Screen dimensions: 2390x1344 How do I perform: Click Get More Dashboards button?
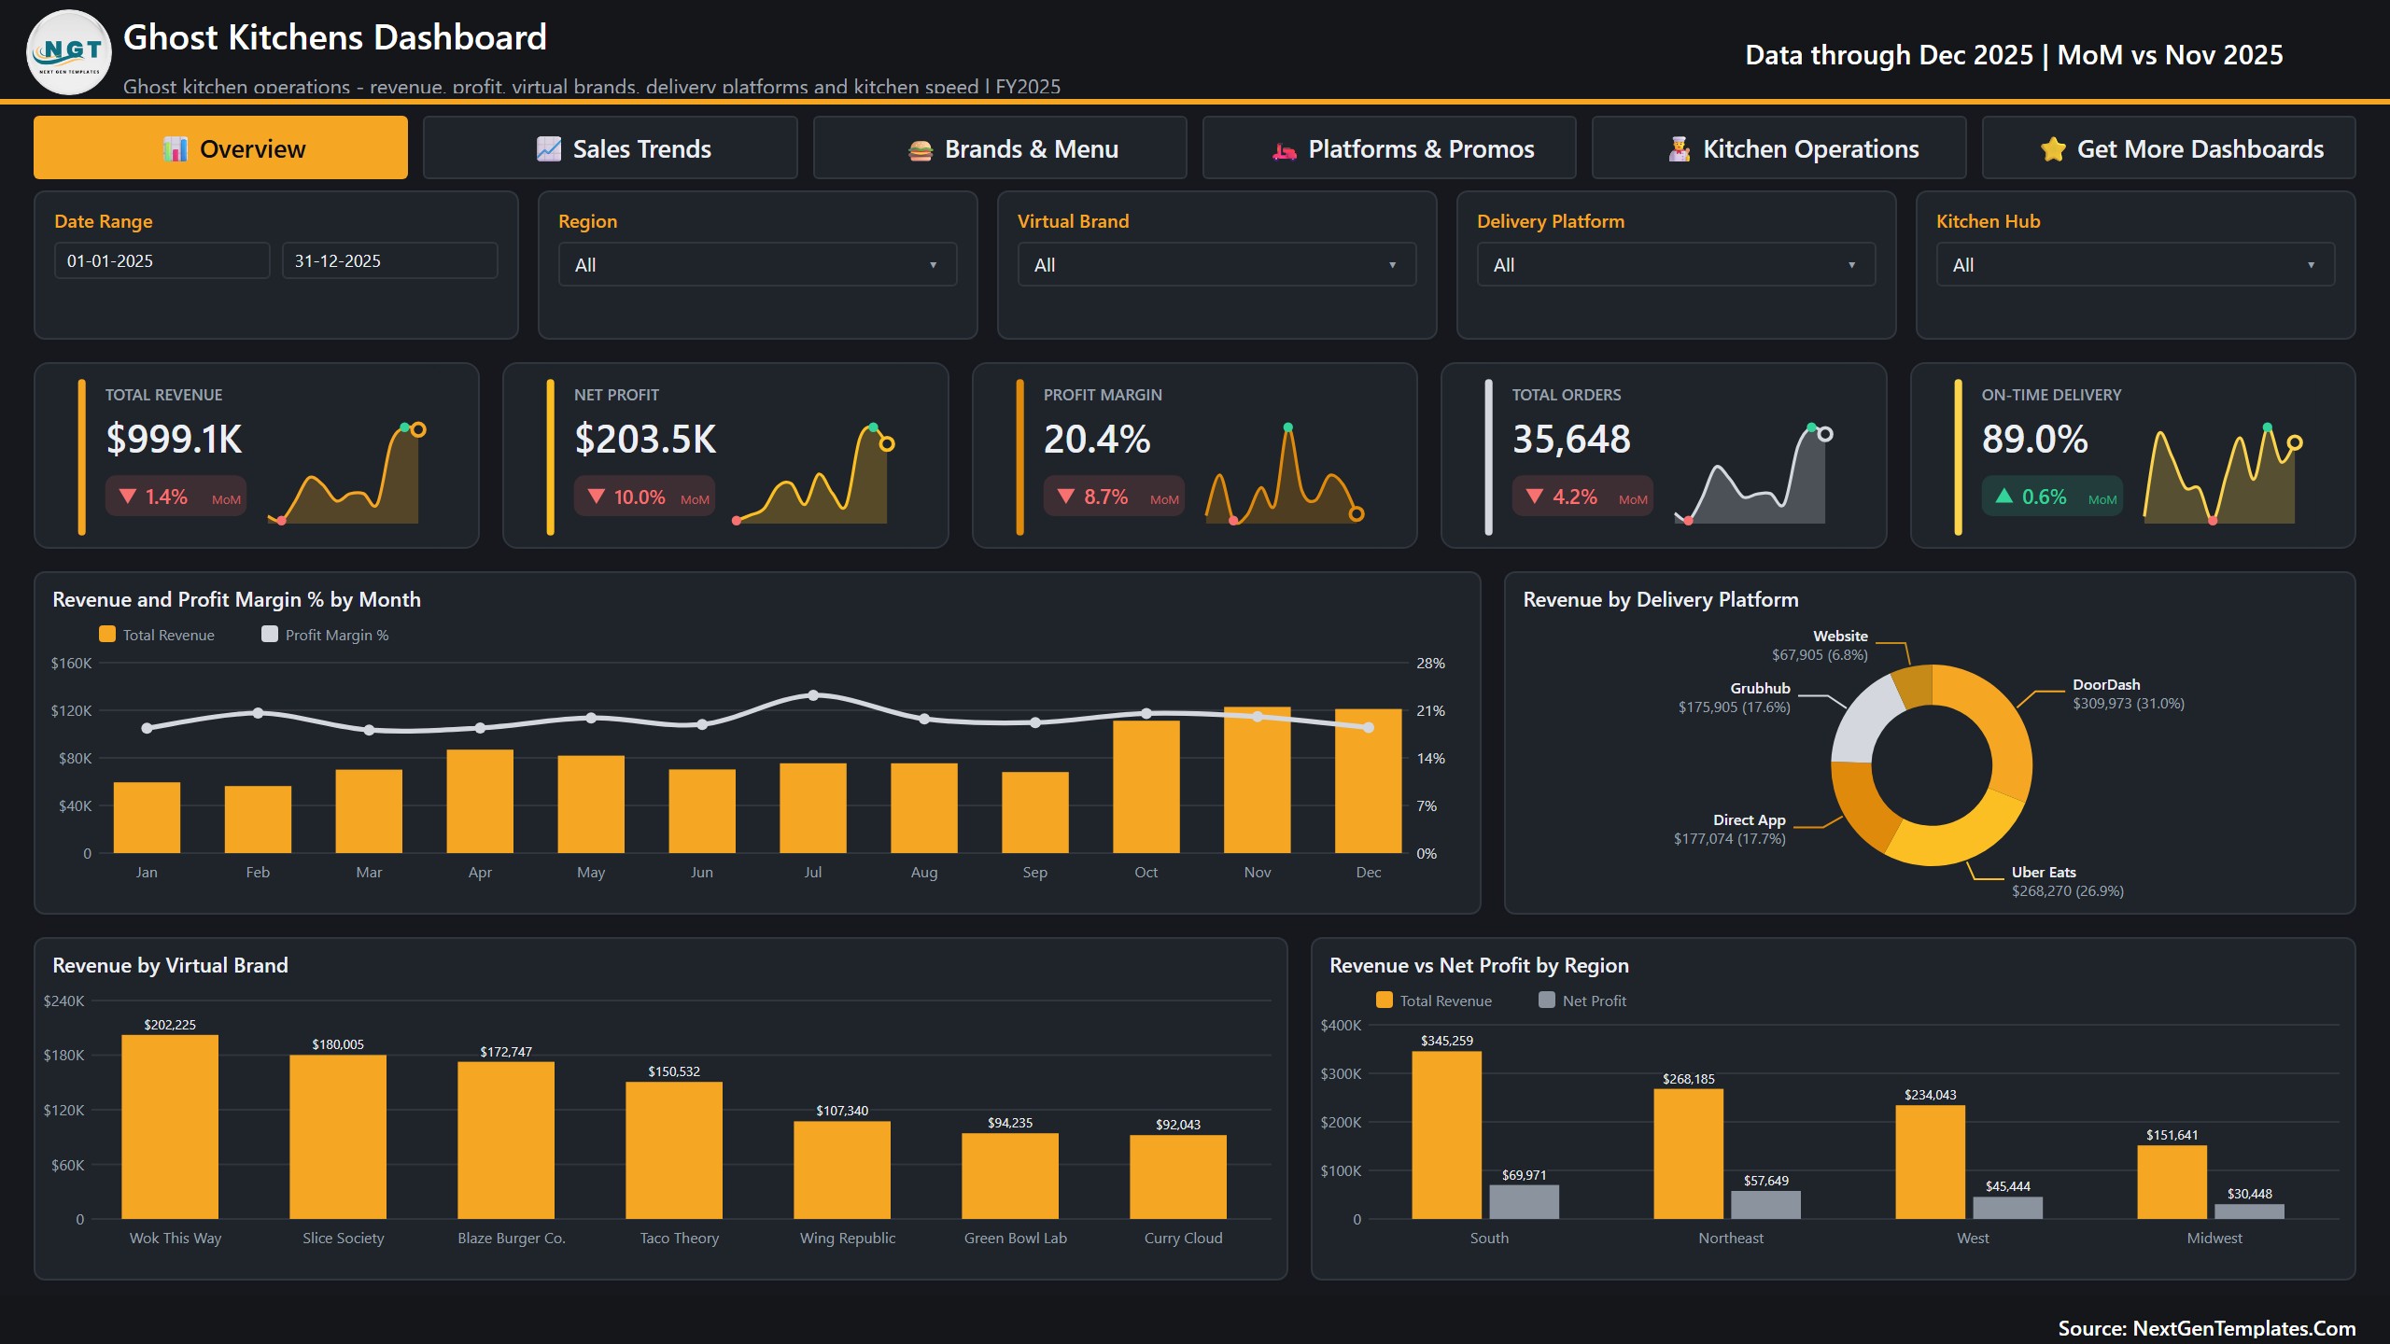pos(2169,147)
